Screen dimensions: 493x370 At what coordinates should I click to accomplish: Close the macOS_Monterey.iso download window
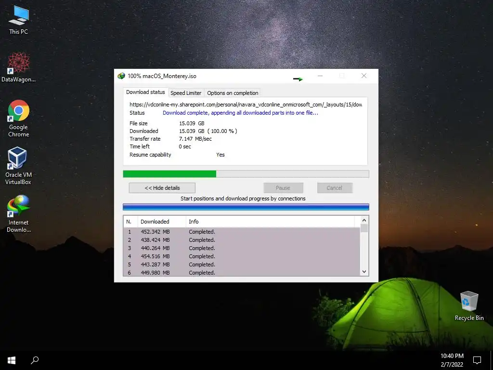[364, 76]
